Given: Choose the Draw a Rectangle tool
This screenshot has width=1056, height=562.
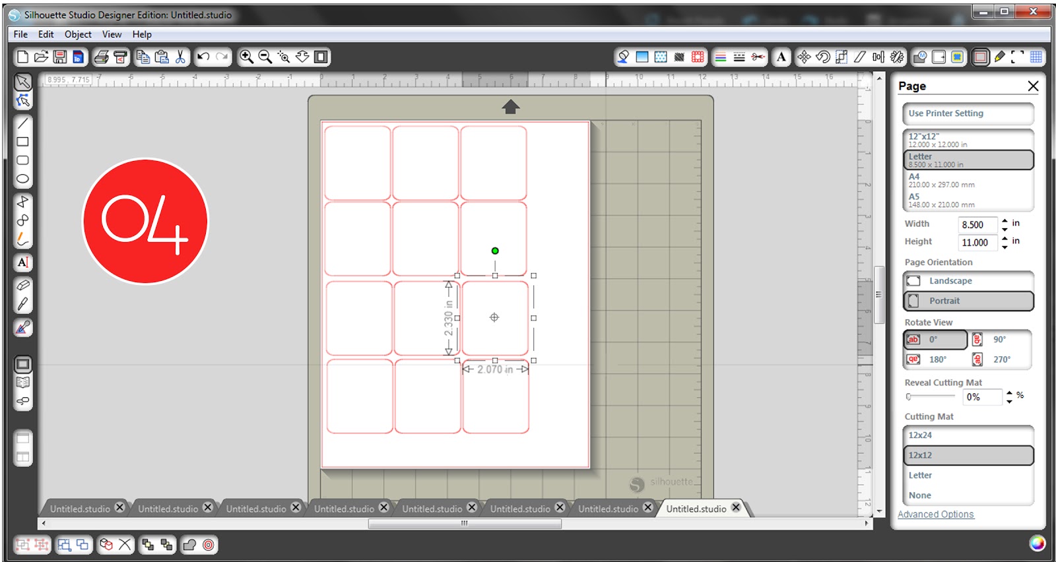Looking at the screenshot, I should coord(23,142).
